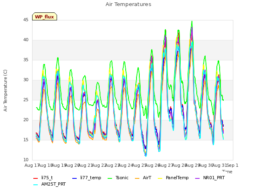The width and height of the screenshot is (257, 192).
Task: Toggle the li75_t legend entry
Action: 43,178
